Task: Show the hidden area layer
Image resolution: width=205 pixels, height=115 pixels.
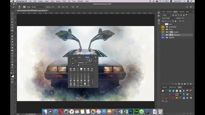Action: point(163,24)
